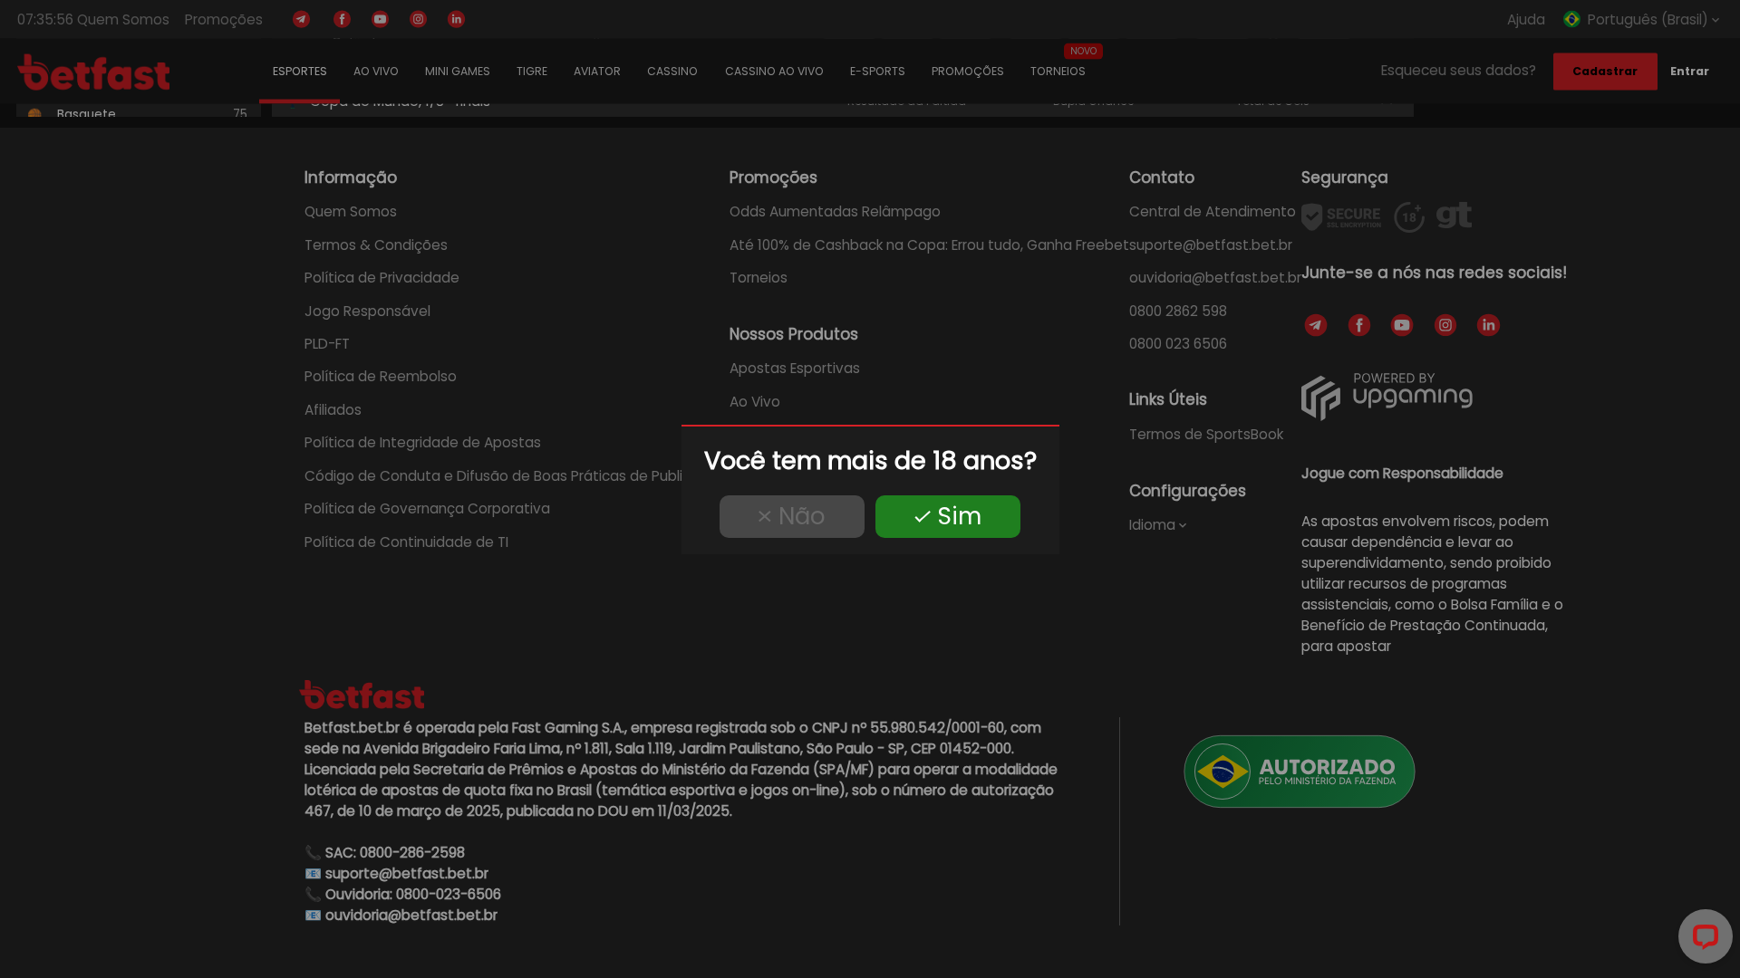Click Esqueceu seus dados? link
This screenshot has height=978, width=1740.
[1458, 71]
